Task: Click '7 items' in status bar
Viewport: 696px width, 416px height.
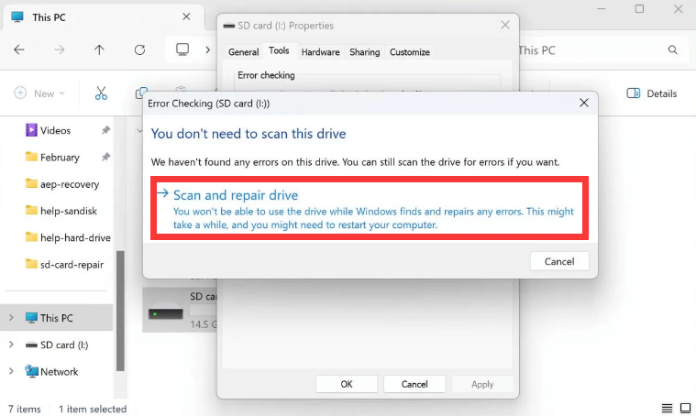Action: [25, 409]
